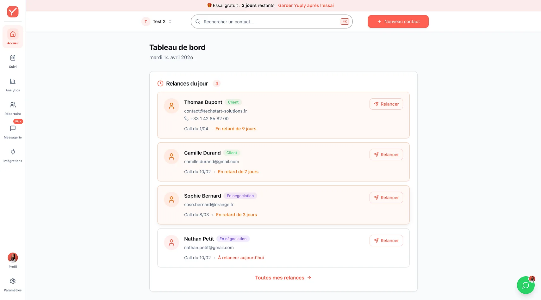Open the Paramètres gear settings
Image resolution: width=541 pixels, height=300 pixels.
(x=13, y=285)
